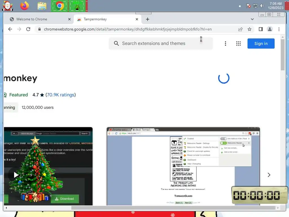
Task: Open the Santa Claus start menu icon
Action: point(7,6)
